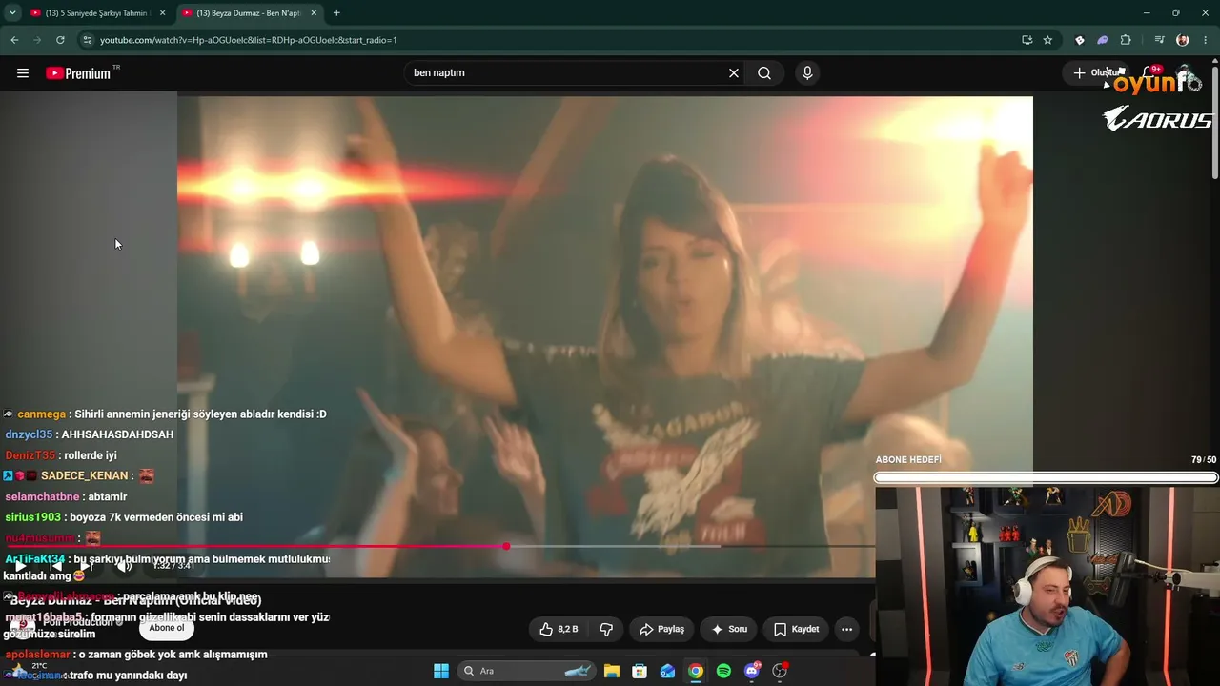1220x686 pixels.
Task: Skip to the next video
Action: [87, 566]
